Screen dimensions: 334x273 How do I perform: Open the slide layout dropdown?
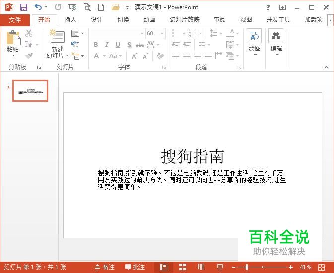(77, 33)
